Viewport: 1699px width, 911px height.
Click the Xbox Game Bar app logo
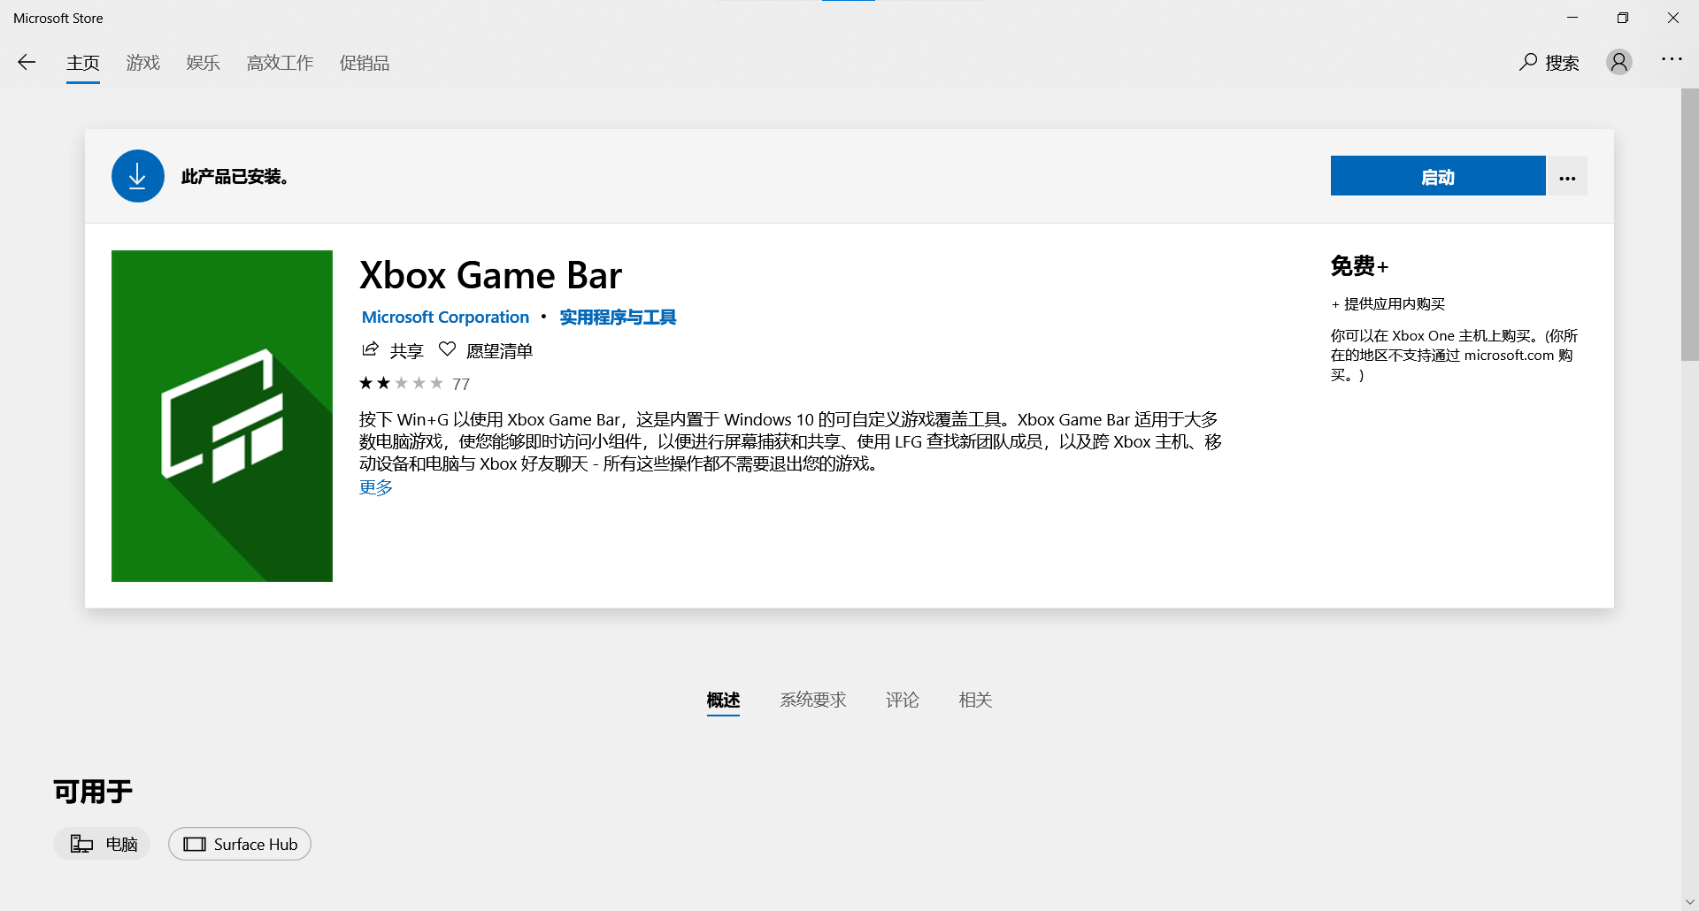tap(222, 416)
